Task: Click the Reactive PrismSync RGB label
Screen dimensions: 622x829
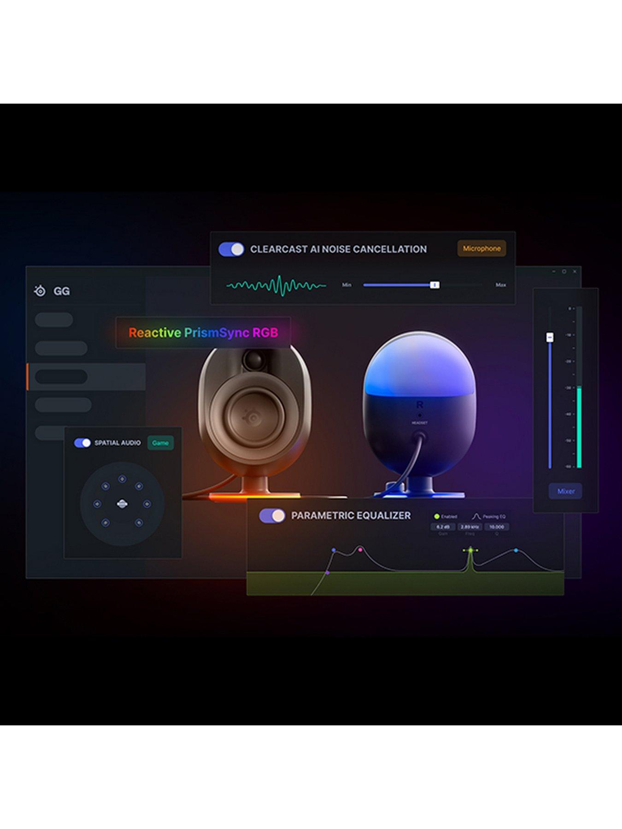Action: pos(203,333)
